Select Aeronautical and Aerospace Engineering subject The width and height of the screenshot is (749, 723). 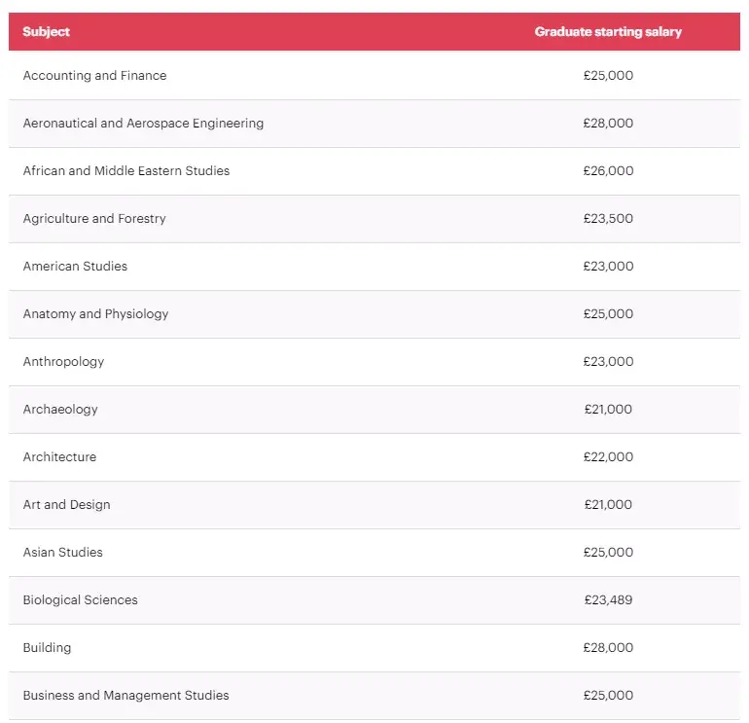143,124
